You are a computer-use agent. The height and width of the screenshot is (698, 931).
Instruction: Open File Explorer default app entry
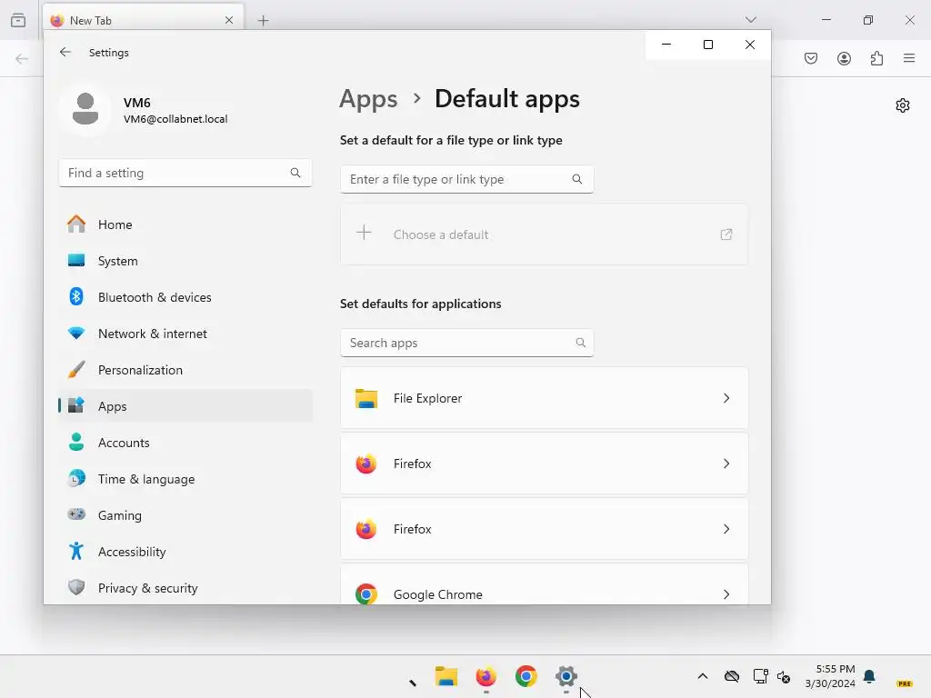point(544,398)
